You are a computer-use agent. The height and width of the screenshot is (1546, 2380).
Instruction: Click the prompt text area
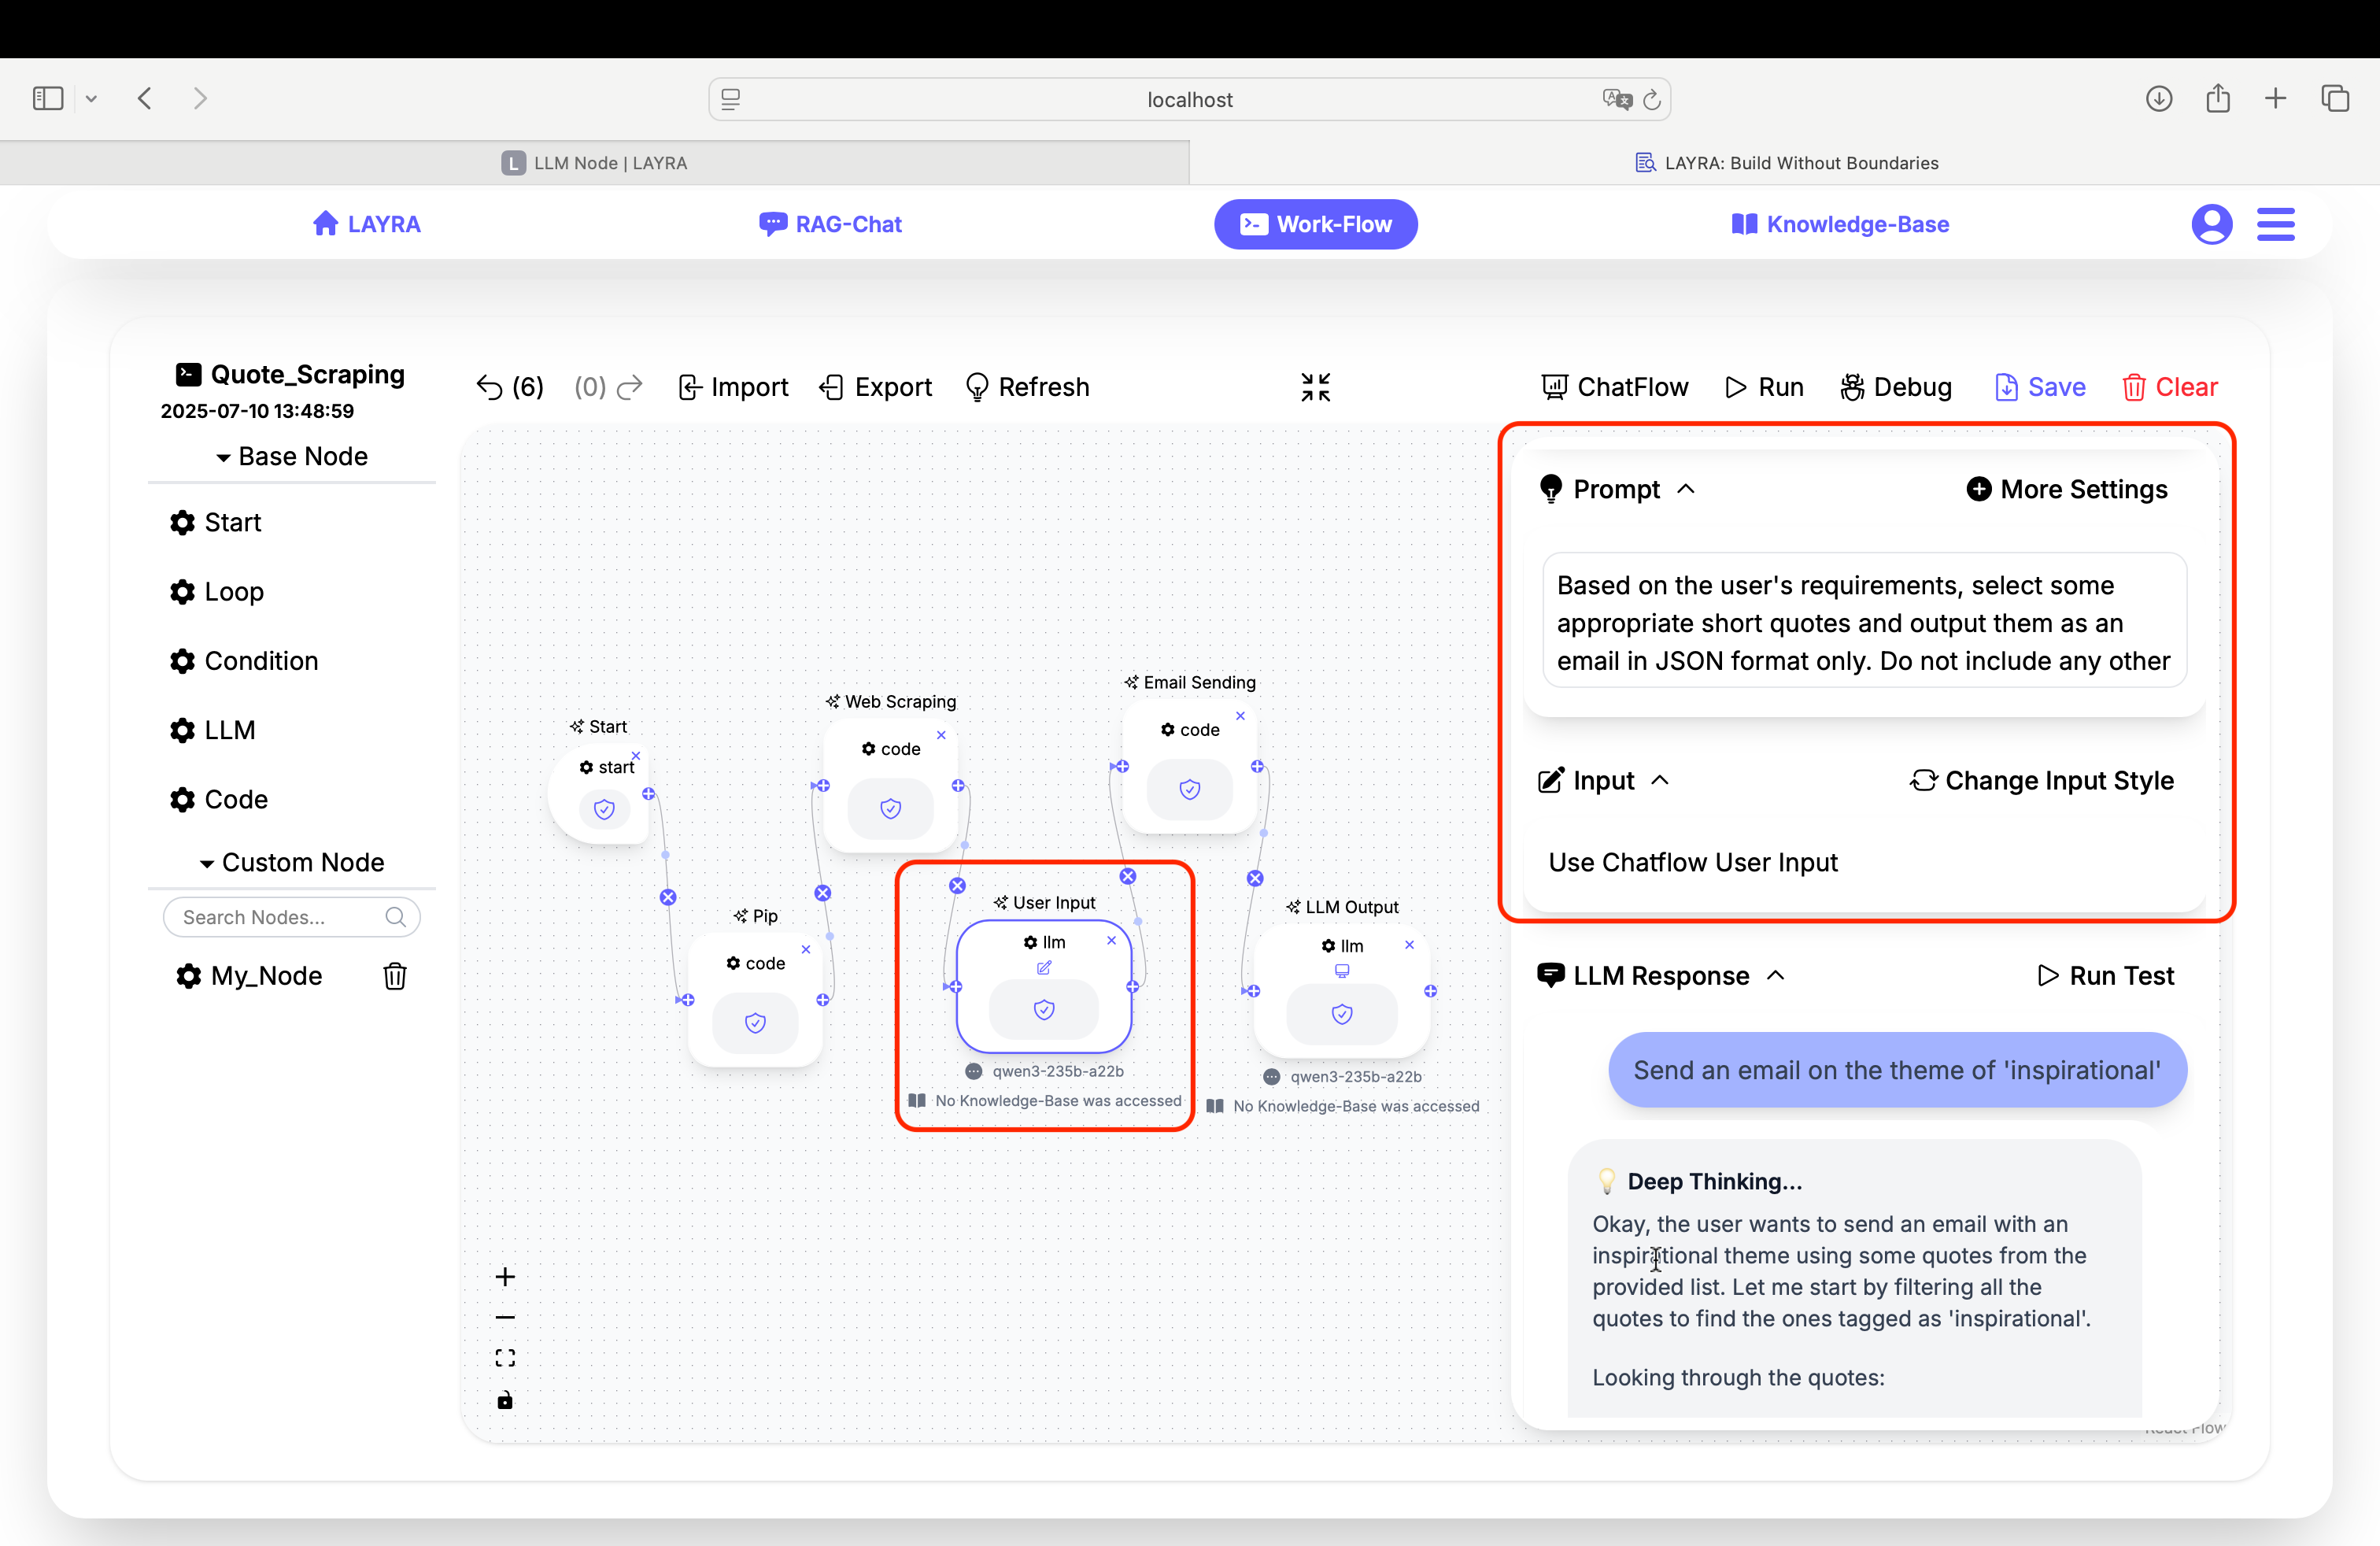click(x=1864, y=620)
